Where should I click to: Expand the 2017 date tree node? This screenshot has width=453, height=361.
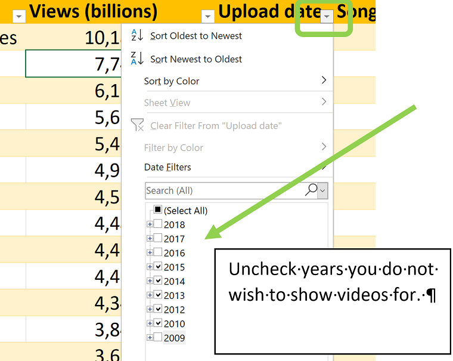click(x=150, y=238)
